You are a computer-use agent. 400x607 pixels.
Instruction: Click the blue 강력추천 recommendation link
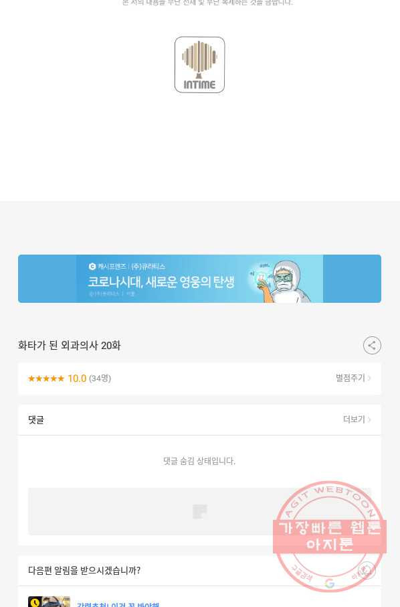click(x=118, y=604)
